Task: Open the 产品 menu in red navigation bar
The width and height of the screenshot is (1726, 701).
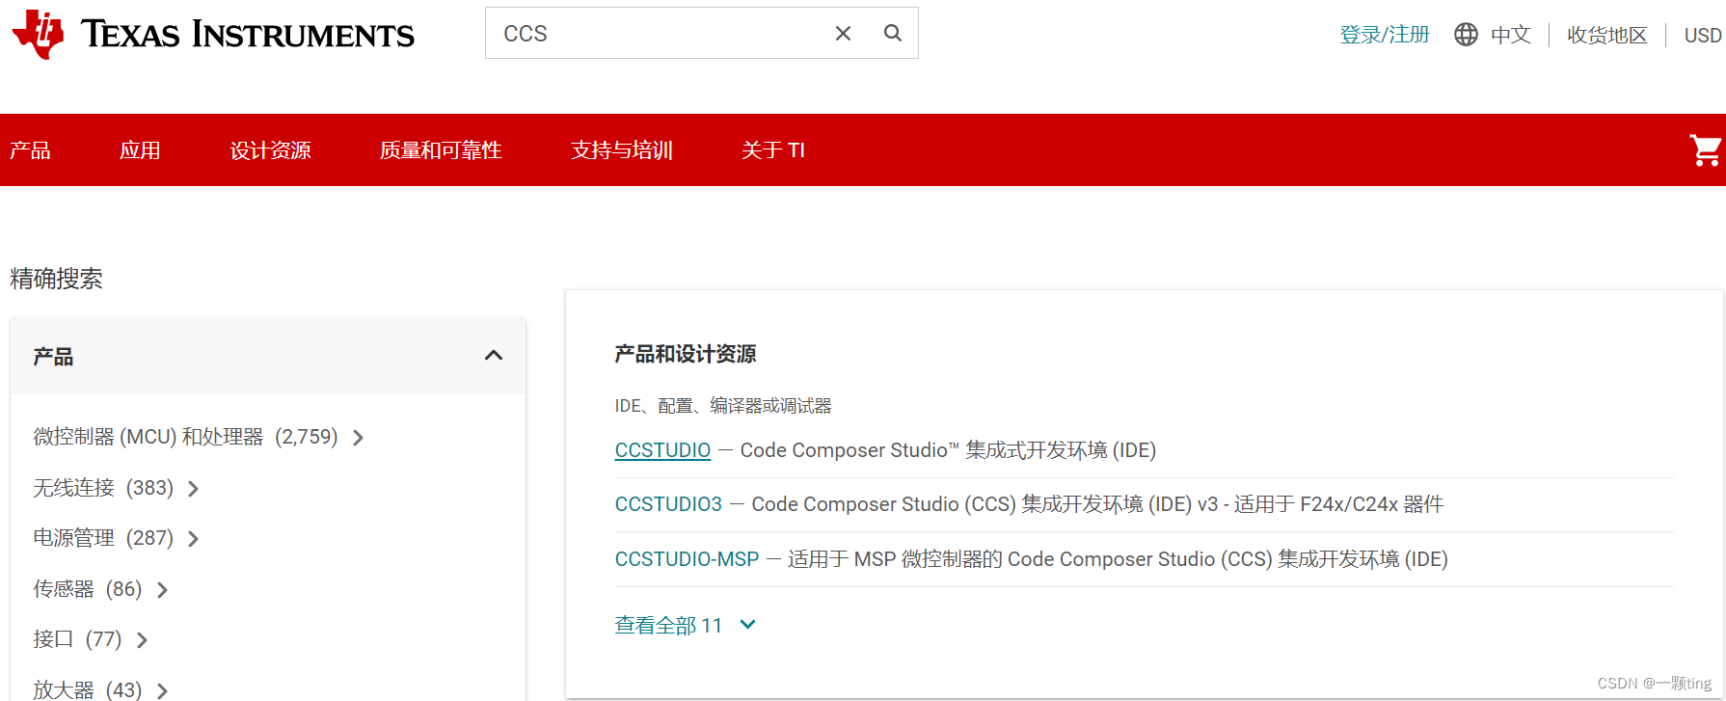Action: [x=30, y=150]
